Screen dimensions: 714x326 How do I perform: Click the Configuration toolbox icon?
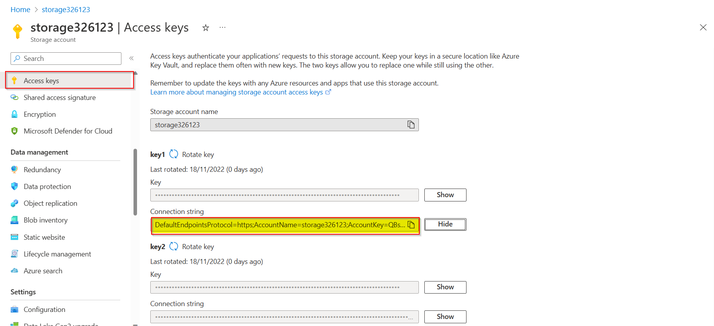14,310
